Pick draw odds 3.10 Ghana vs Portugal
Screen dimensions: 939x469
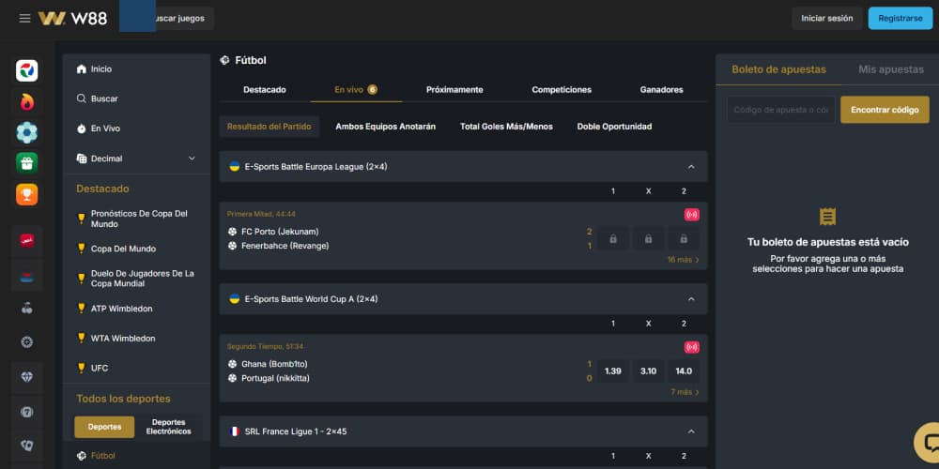[x=648, y=371]
